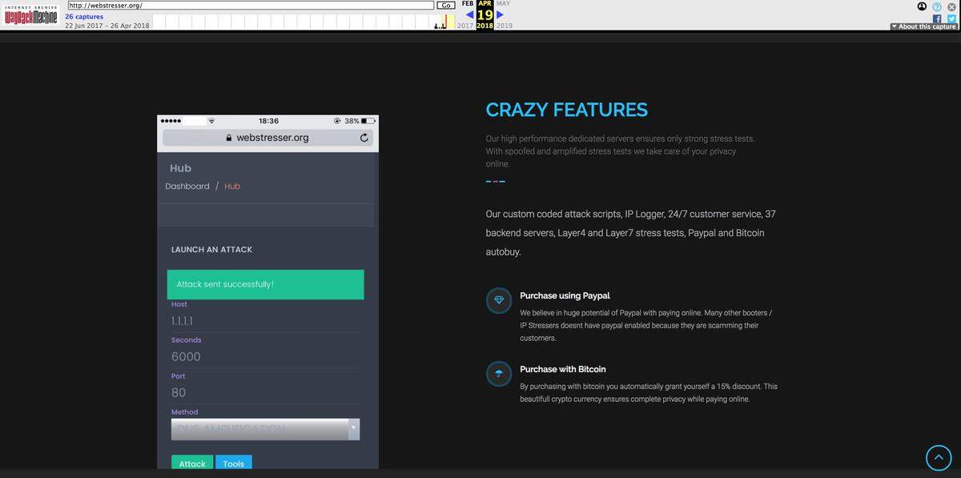Click the CRAZY FEATURES heading
This screenshot has height=478, width=961.
pyautogui.click(x=567, y=110)
